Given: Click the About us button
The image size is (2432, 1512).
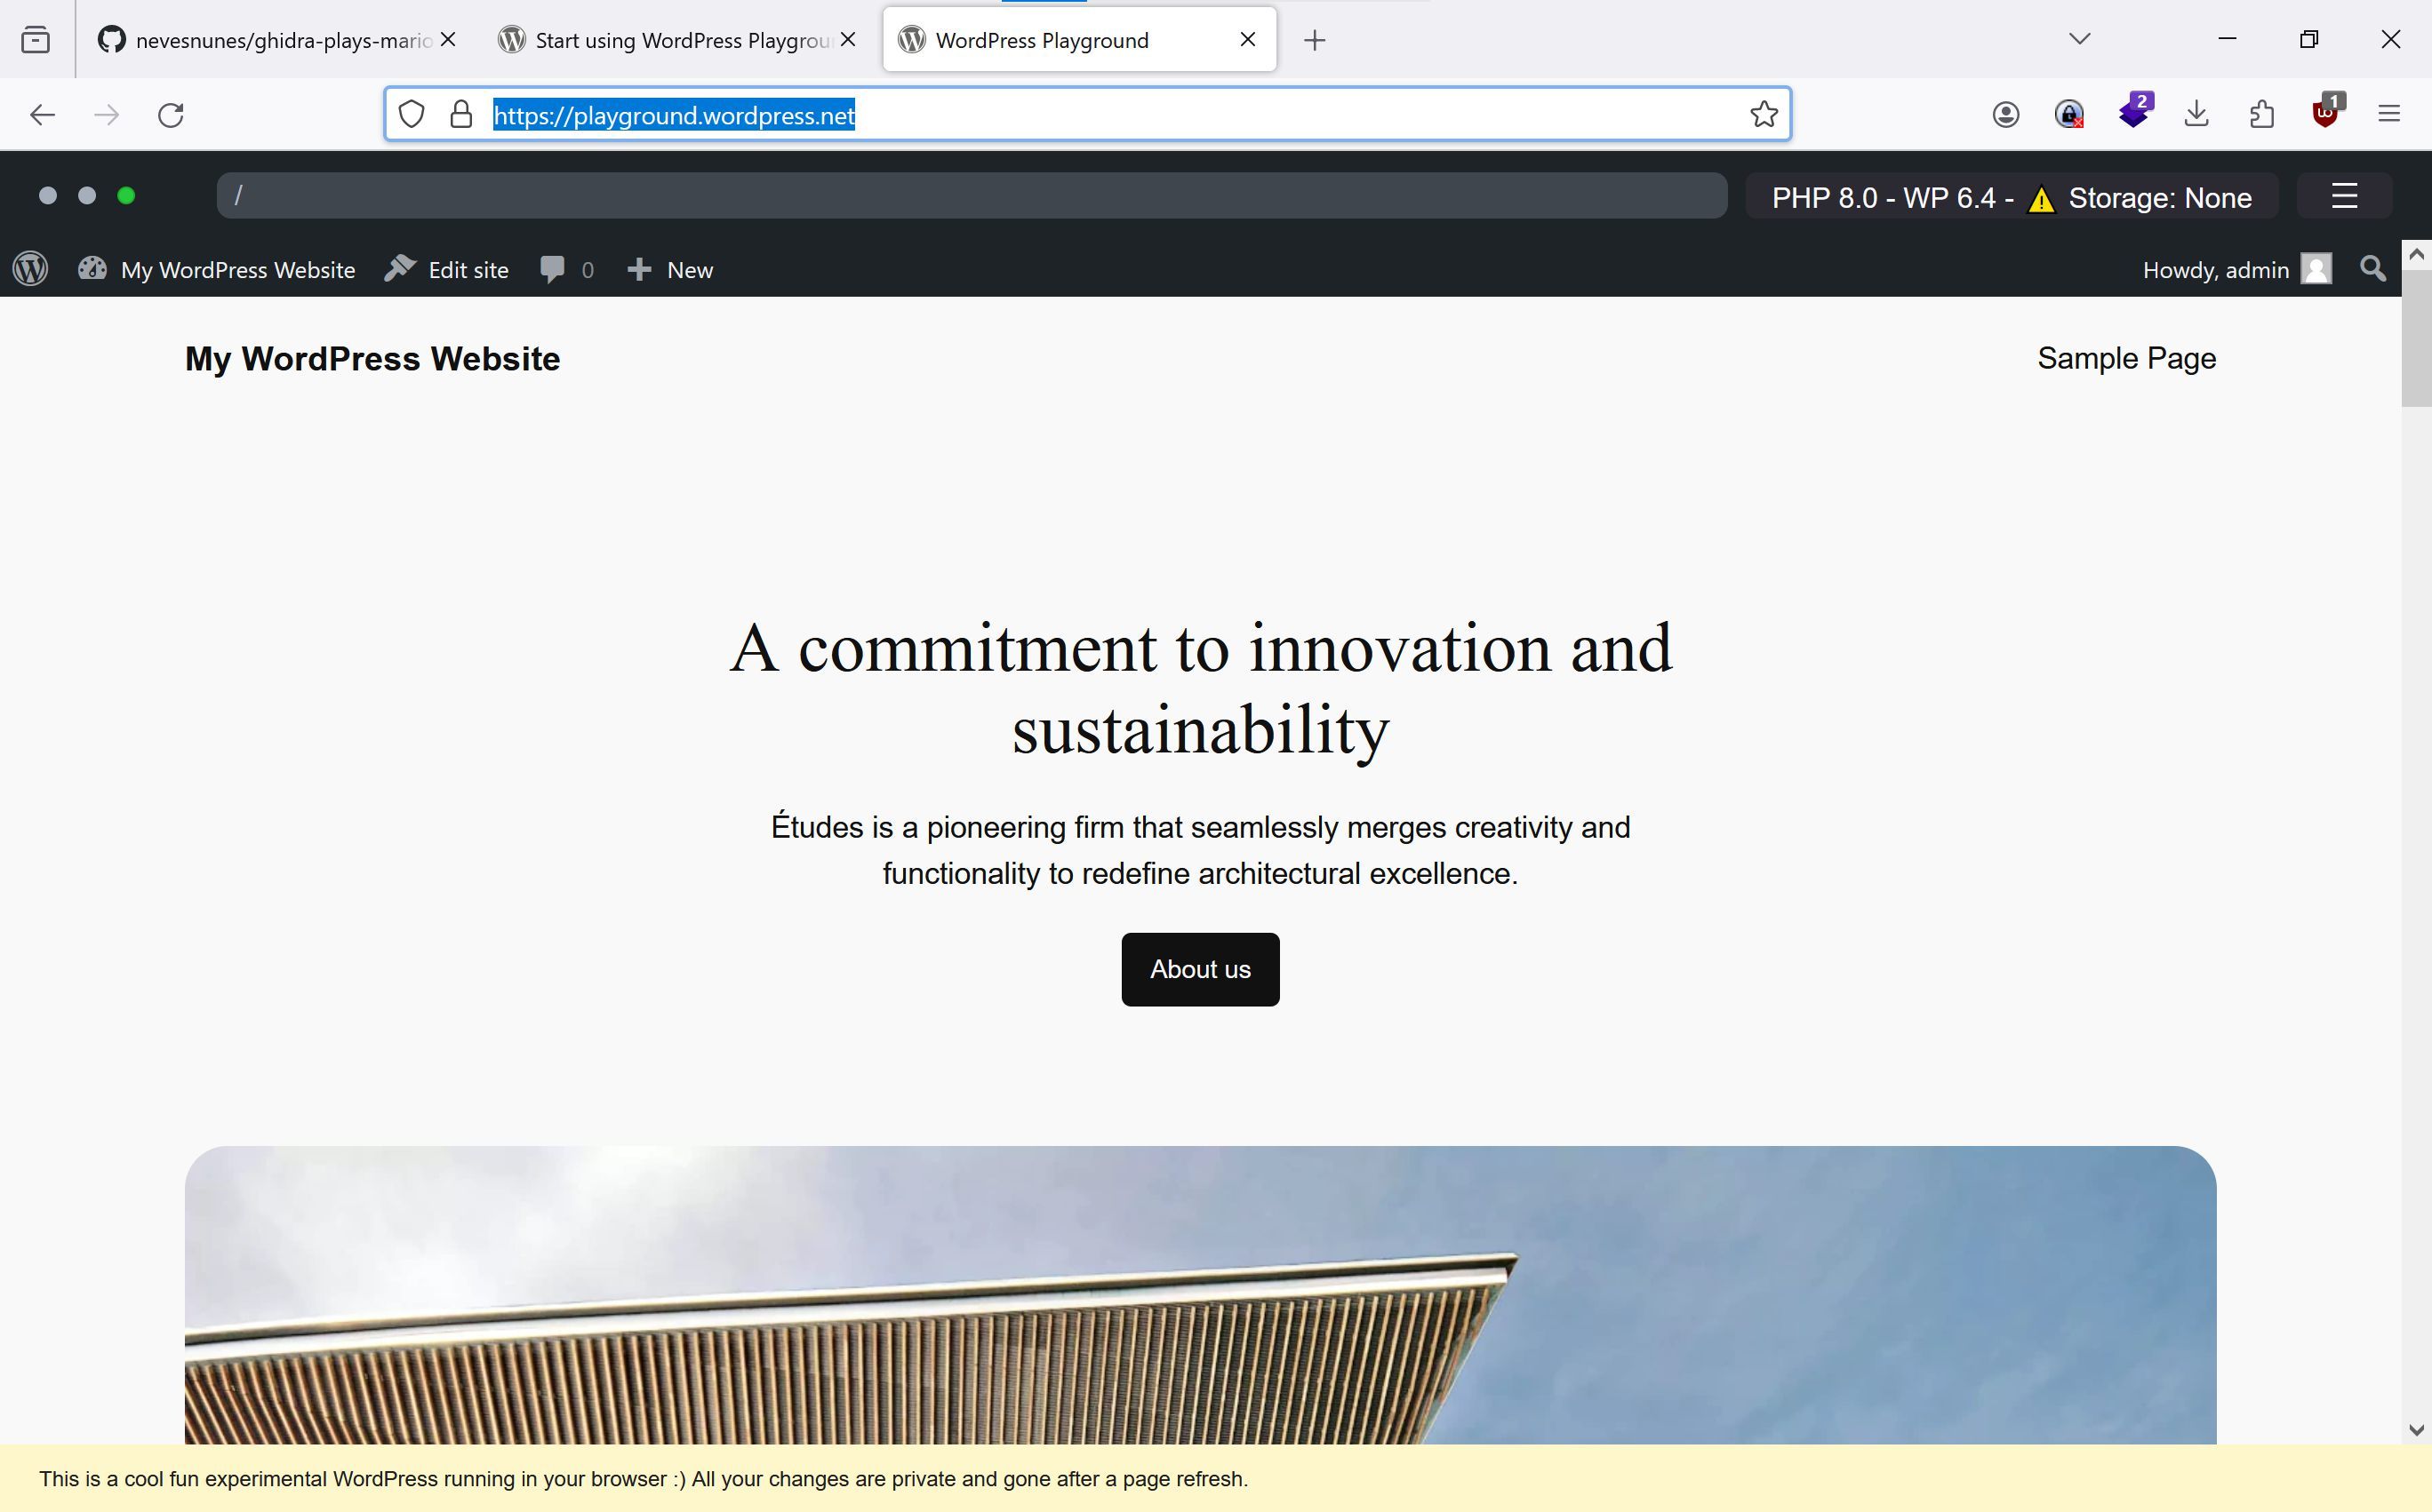Looking at the screenshot, I should point(1199,969).
